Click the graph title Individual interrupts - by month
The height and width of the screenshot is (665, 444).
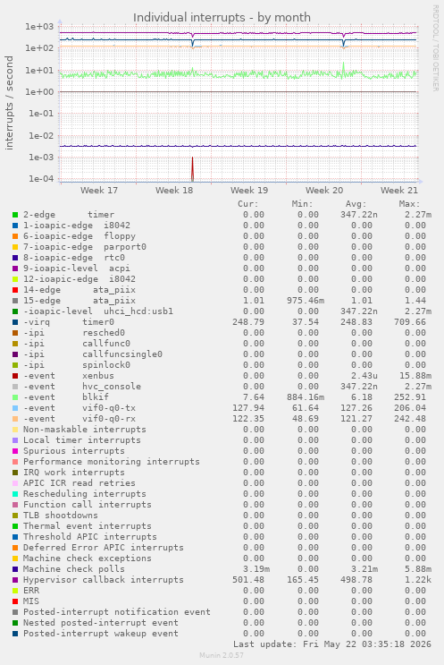222,17
